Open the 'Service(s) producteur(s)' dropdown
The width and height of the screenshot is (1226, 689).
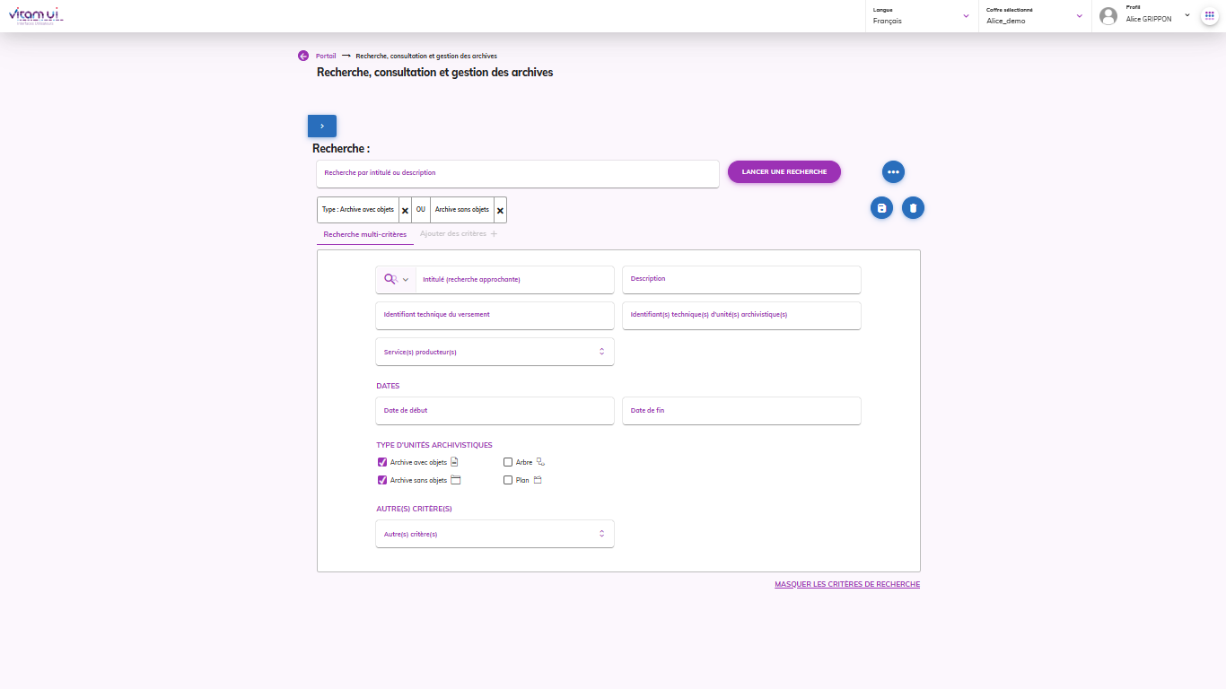(x=495, y=352)
